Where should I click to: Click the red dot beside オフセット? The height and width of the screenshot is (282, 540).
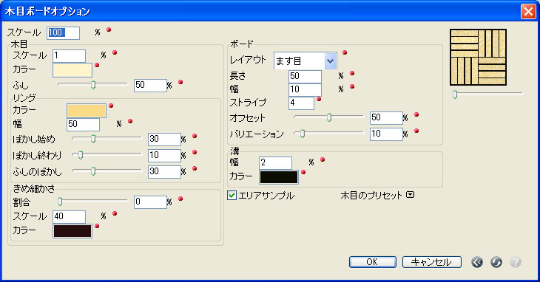tap(416, 114)
